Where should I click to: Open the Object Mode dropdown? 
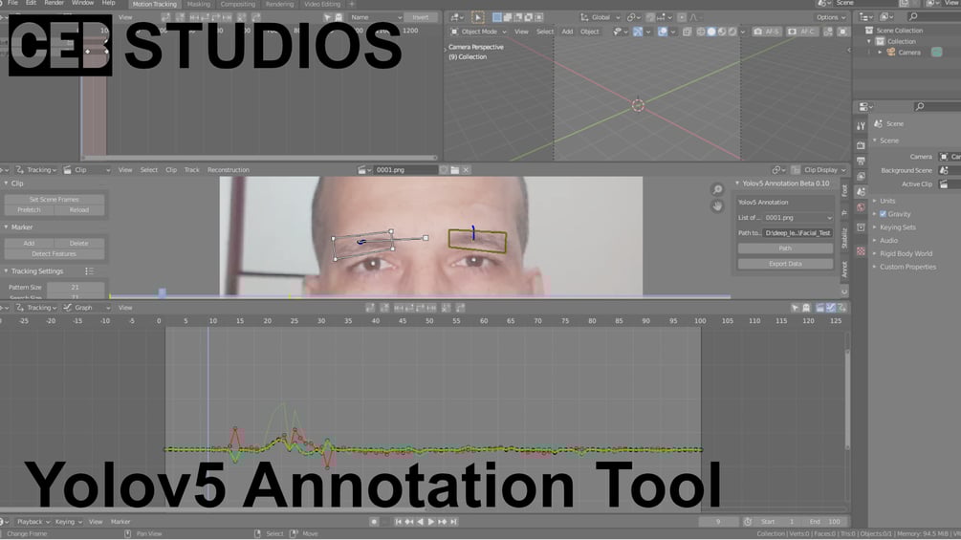tap(479, 32)
